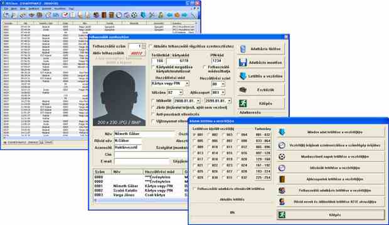Open third menu in main window menu bar

pos(23,9)
